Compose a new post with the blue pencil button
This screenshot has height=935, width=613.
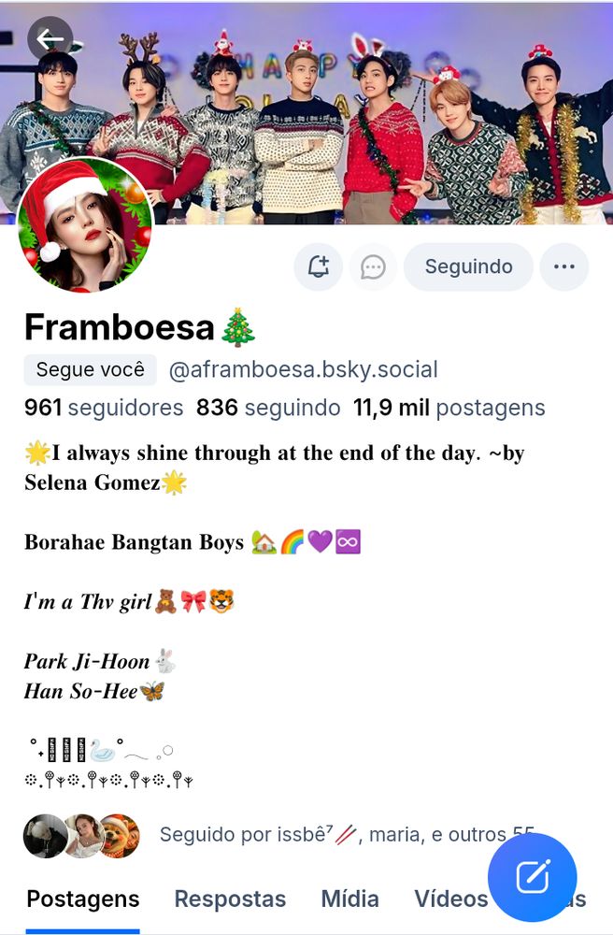coord(532,877)
